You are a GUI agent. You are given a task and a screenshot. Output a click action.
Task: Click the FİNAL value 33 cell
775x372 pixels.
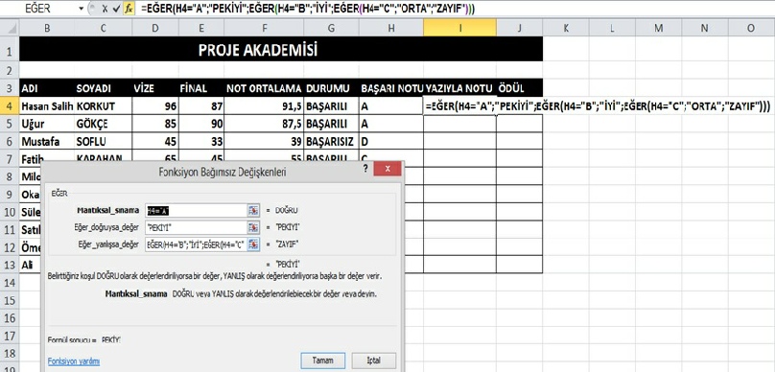coord(201,141)
